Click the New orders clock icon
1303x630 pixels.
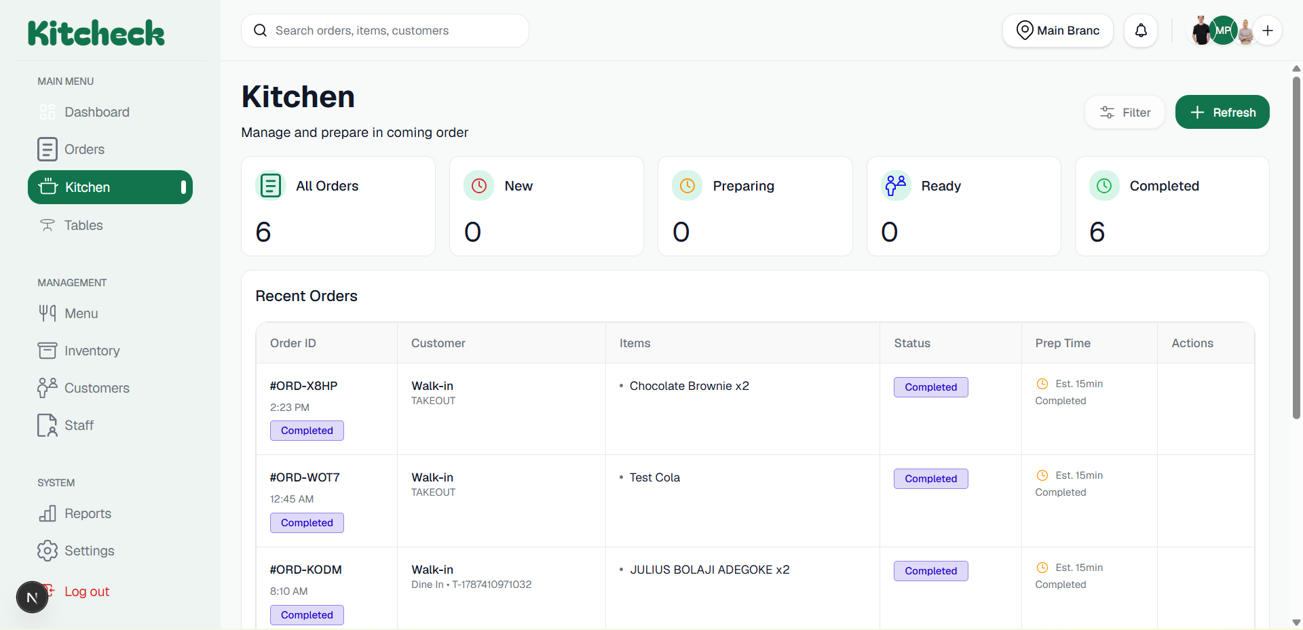tap(478, 185)
